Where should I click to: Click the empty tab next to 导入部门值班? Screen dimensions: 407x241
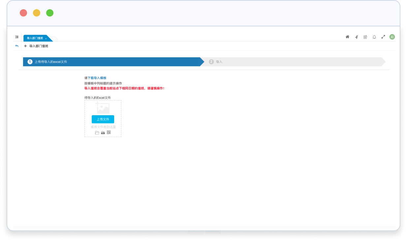[x=54, y=39]
